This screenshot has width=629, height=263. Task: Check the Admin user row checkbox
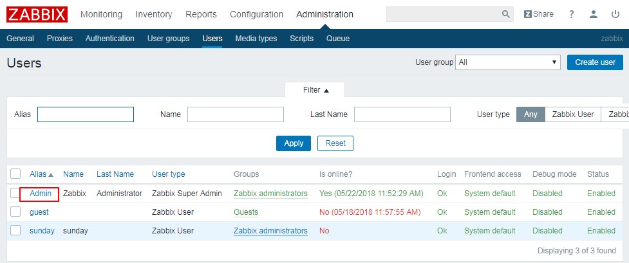pos(15,194)
